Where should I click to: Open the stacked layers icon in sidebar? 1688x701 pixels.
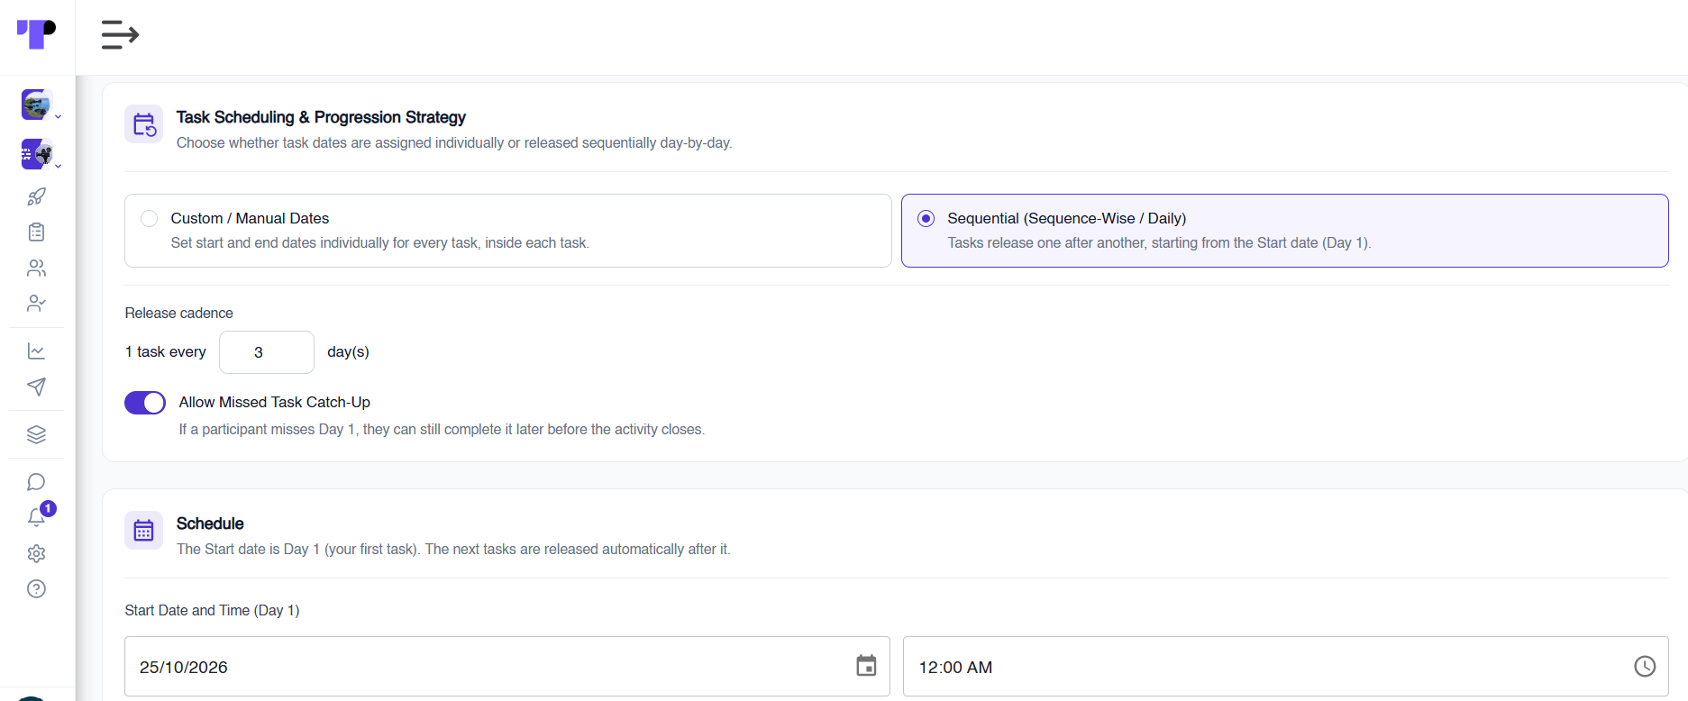(x=36, y=434)
